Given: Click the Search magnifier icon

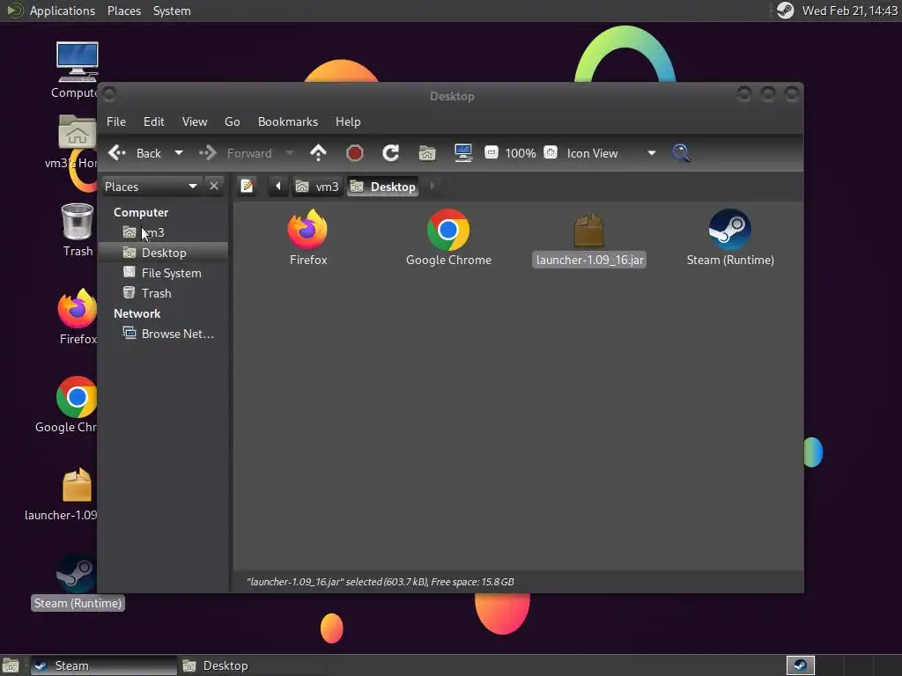Looking at the screenshot, I should coord(681,153).
